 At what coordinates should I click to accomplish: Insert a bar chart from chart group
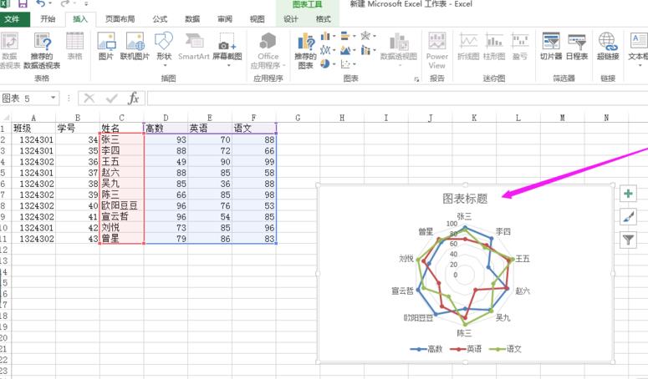346,36
